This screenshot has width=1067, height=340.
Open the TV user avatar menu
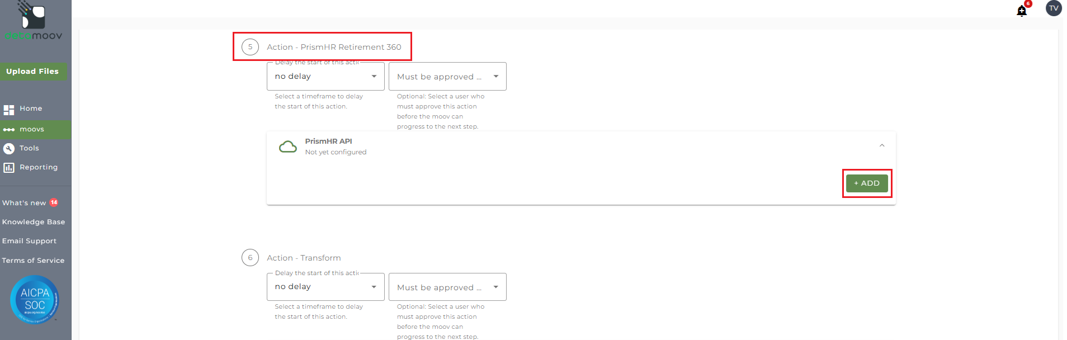click(1054, 8)
